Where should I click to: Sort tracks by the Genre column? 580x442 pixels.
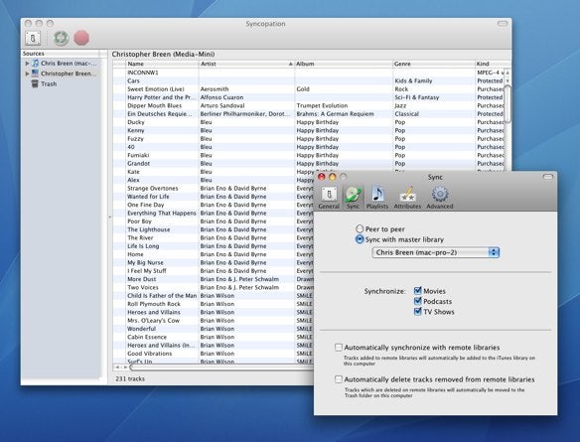tap(434, 64)
